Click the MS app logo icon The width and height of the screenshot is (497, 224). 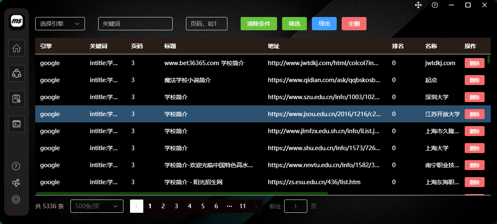click(17, 21)
